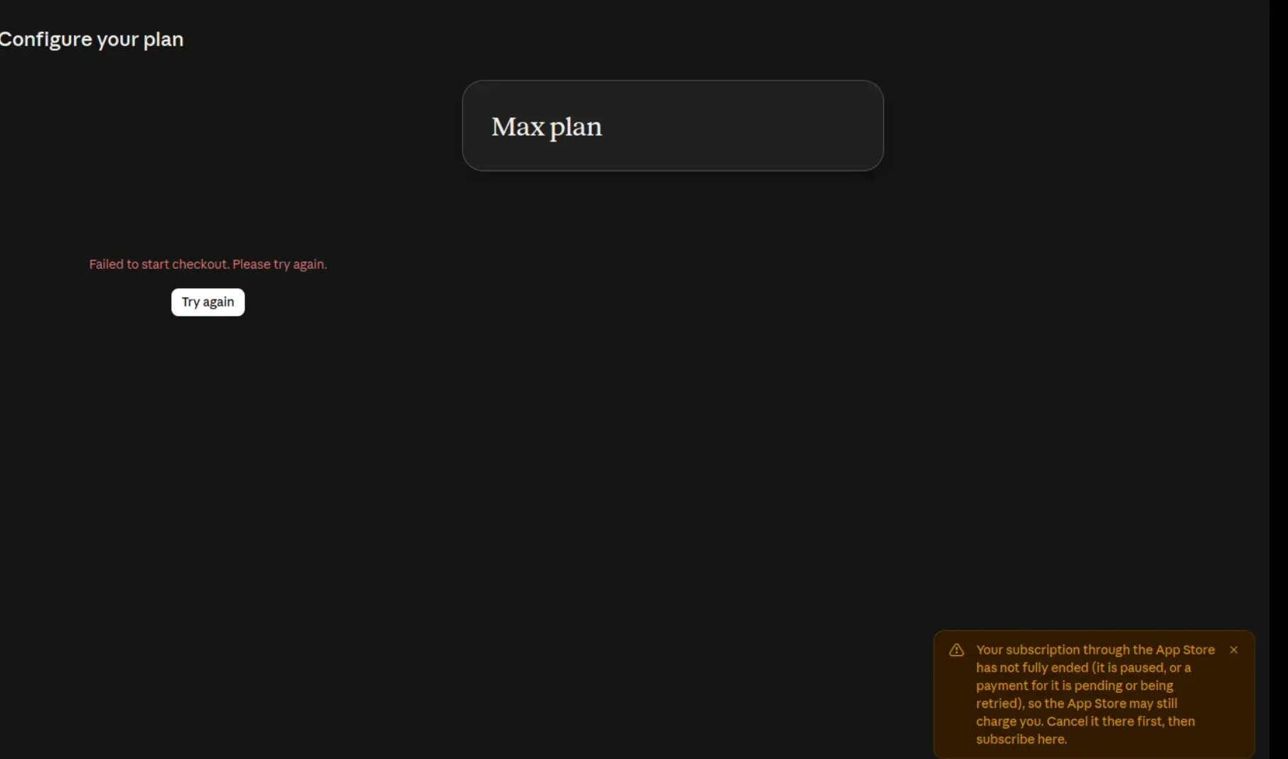
Task: Click 'Your subscription through the App Store' line
Action: tap(1095, 649)
